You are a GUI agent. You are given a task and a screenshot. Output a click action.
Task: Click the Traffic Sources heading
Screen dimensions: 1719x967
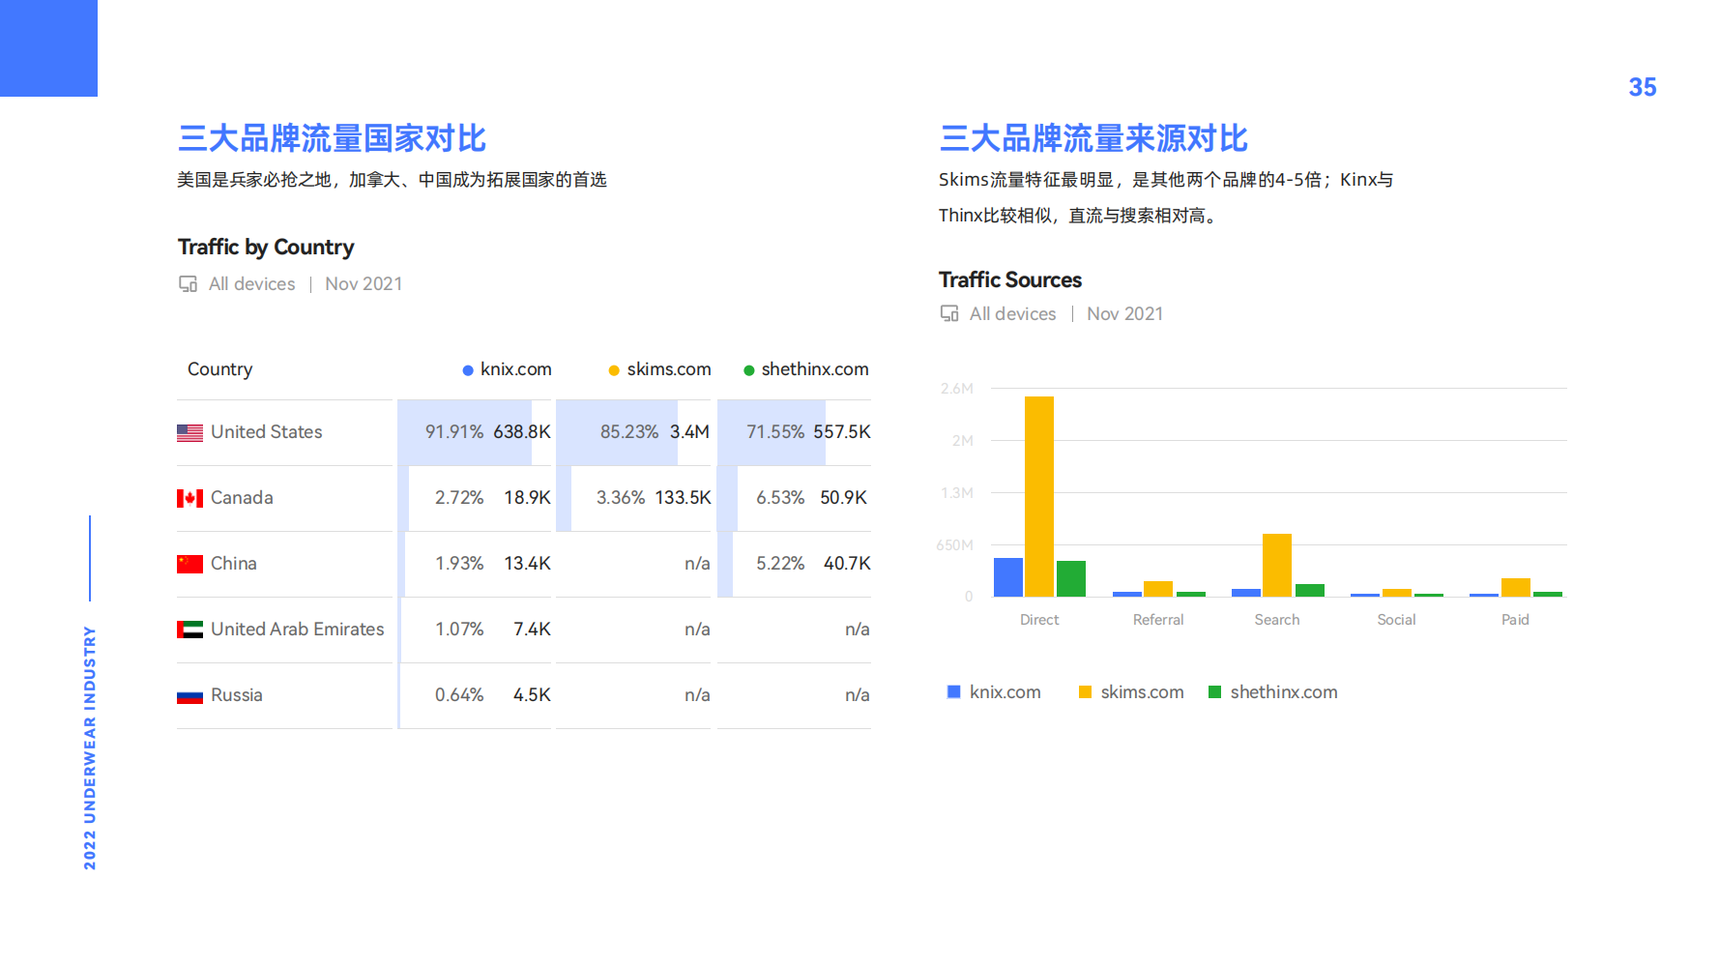(x=1010, y=280)
